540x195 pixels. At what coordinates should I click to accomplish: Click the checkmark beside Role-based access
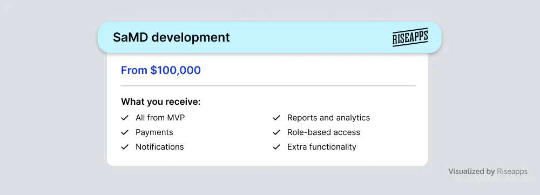[276, 132]
